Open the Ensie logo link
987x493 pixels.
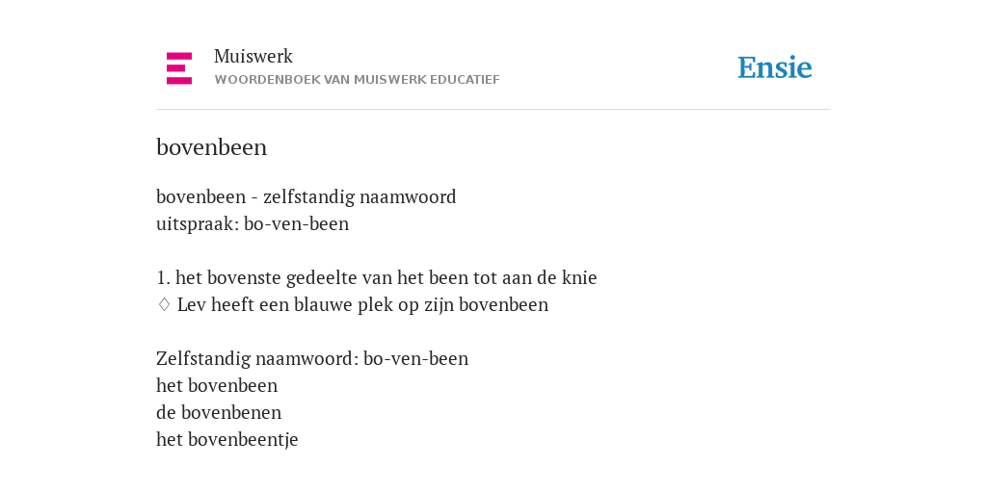[x=775, y=68]
